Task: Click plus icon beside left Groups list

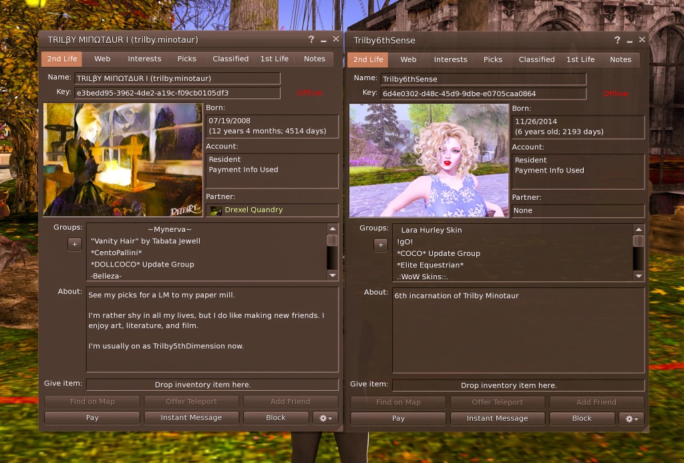Action: point(75,245)
